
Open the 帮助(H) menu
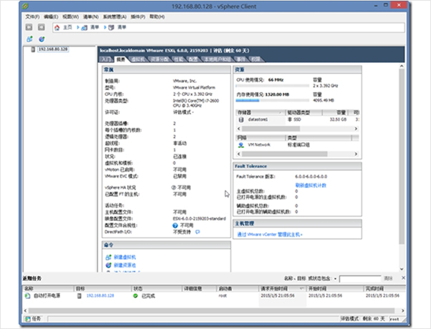click(x=157, y=16)
